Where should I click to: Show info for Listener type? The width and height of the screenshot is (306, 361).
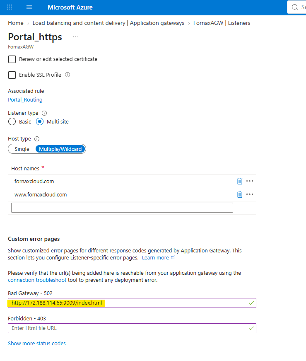click(44, 113)
